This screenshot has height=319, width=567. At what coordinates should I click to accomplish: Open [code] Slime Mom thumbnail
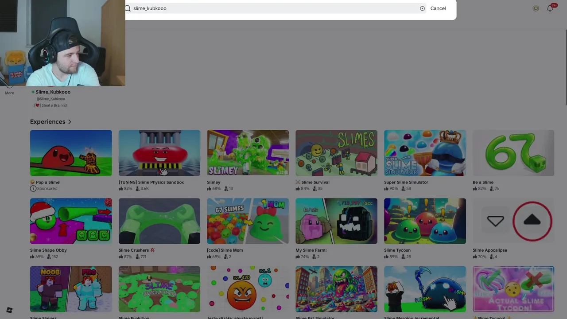[248, 221]
